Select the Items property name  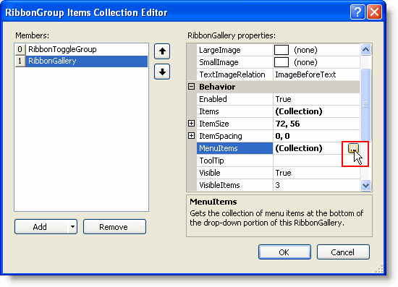pyautogui.click(x=234, y=111)
